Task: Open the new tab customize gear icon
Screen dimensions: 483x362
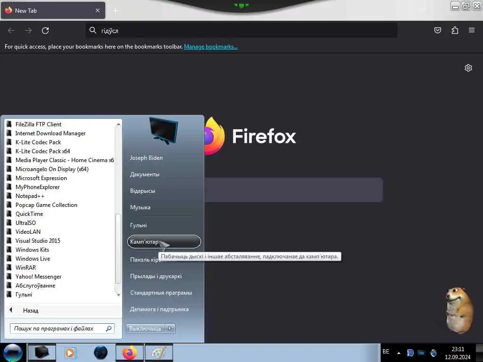Action: [x=468, y=68]
